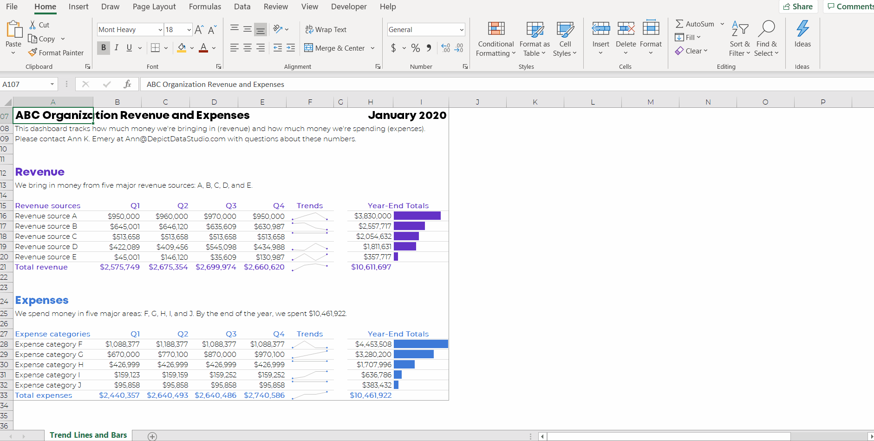Add a new sheet with plus button

point(152,436)
